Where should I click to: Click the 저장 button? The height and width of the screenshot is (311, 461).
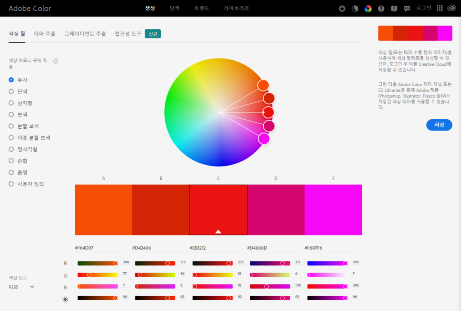[x=439, y=125]
